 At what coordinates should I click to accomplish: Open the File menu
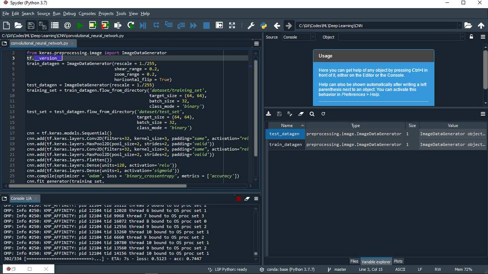tap(6, 13)
